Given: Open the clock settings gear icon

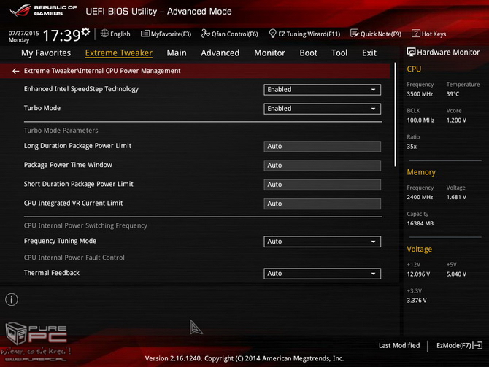Looking at the screenshot, I should [x=85, y=31].
